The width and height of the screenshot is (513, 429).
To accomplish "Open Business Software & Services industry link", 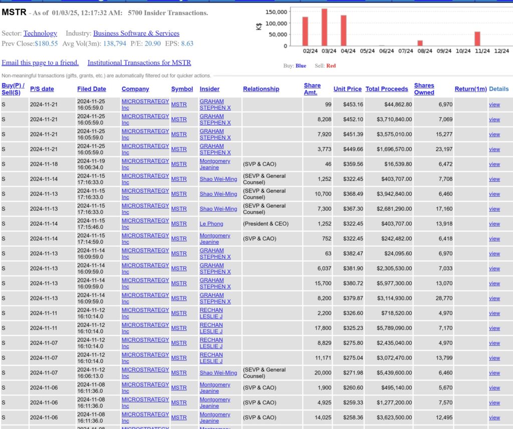I will [136, 34].
